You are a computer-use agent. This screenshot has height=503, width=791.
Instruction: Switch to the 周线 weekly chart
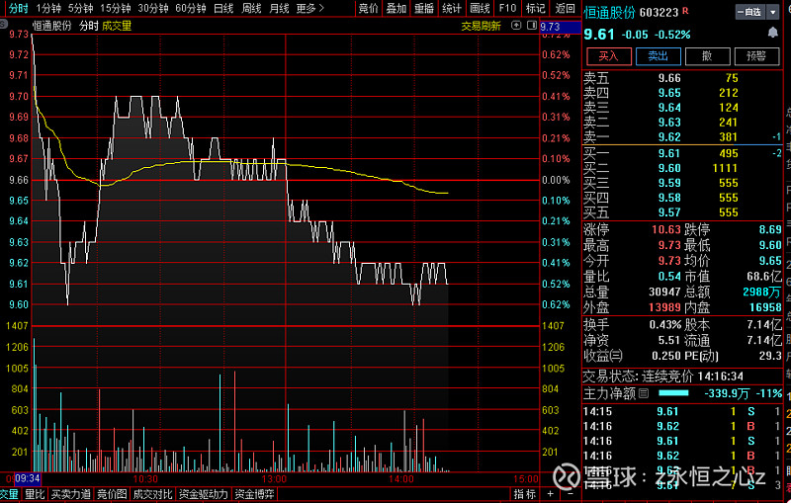tap(251, 9)
